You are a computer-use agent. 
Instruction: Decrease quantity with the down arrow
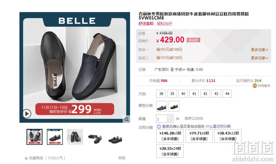(171, 121)
